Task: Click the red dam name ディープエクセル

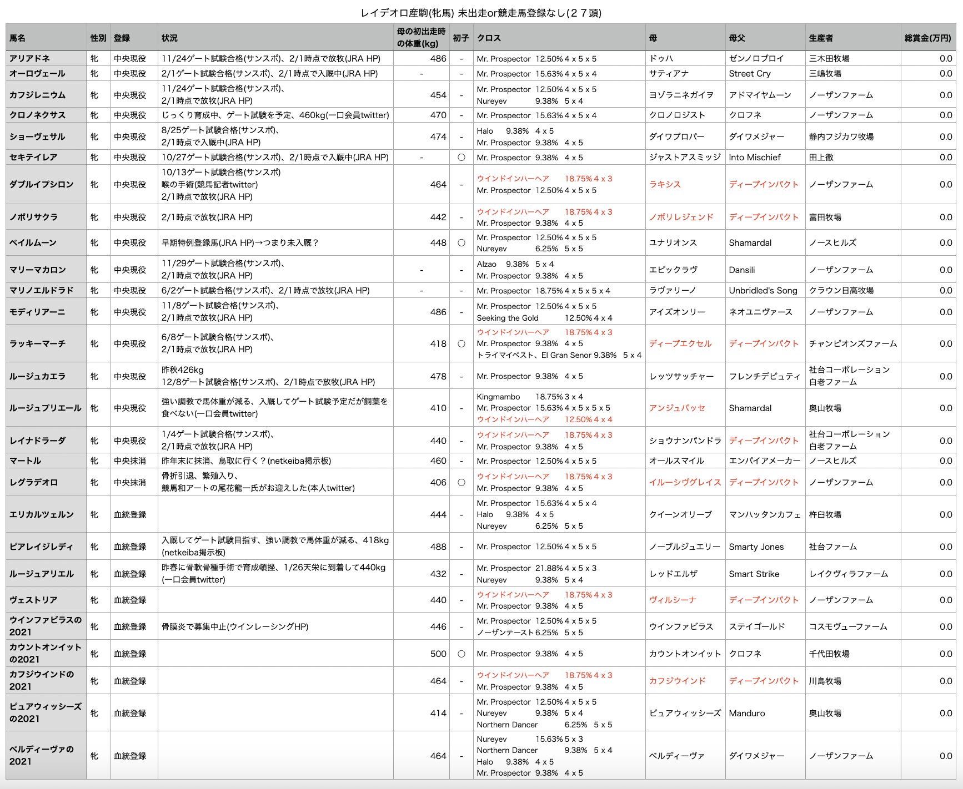Action: (680, 343)
